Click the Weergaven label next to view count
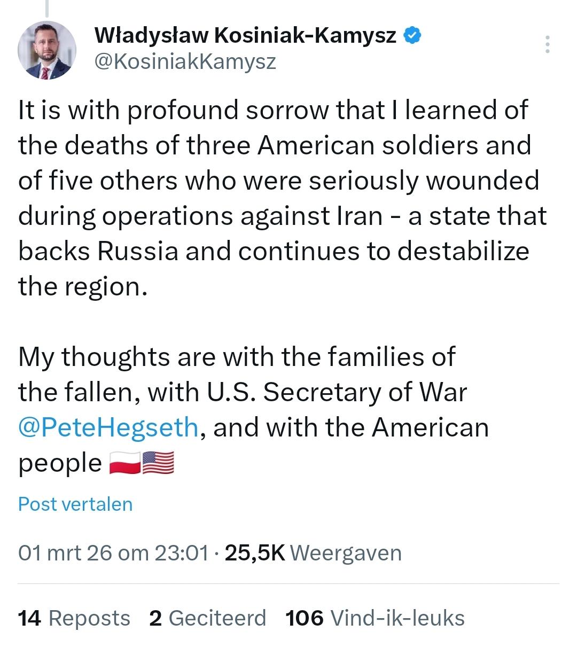This screenshot has height=647, width=577. (x=346, y=554)
